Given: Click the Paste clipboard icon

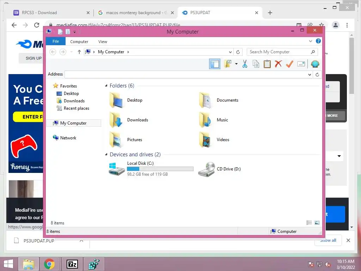Looking at the screenshot, I should pyautogui.click(x=267, y=64).
